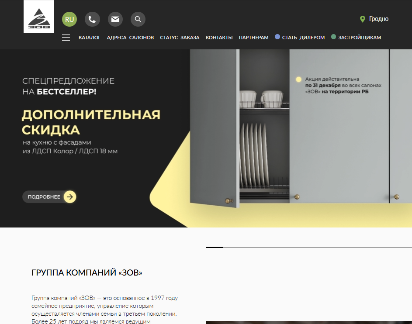Screen dimensions: 412x324
Task: Click the ZOV company logo
Action: (x=38, y=19)
